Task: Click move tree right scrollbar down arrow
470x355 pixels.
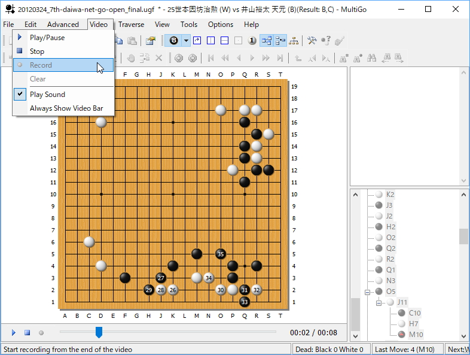Action: pyautogui.click(x=463, y=336)
